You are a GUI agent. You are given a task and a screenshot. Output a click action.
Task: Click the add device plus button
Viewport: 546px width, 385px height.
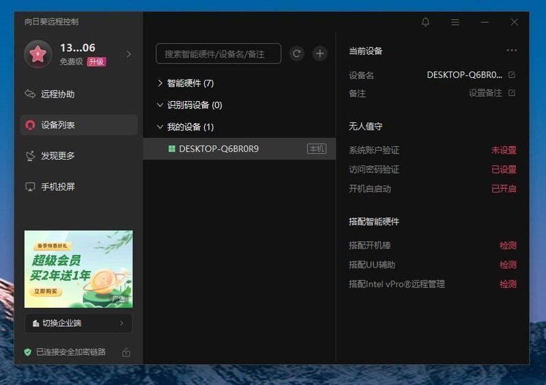click(x=319, y=54)
